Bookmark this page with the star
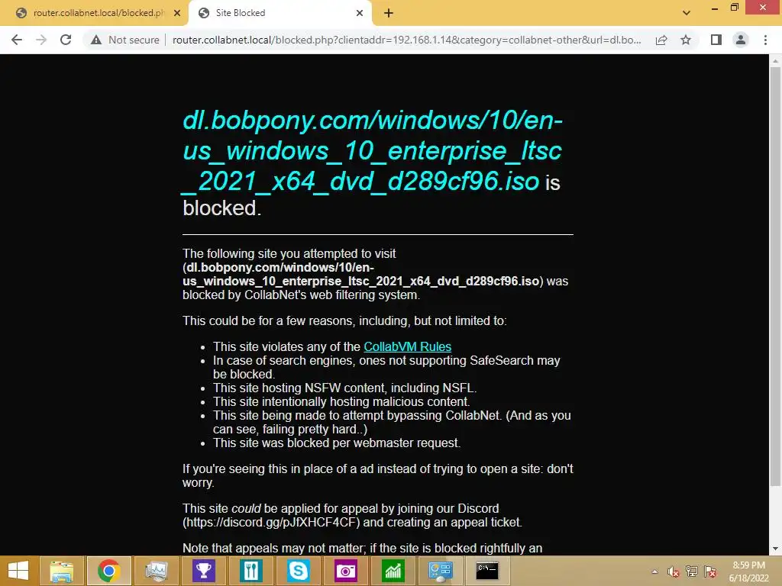Viewport: 782px width, 586px height. tap(686, 40)
